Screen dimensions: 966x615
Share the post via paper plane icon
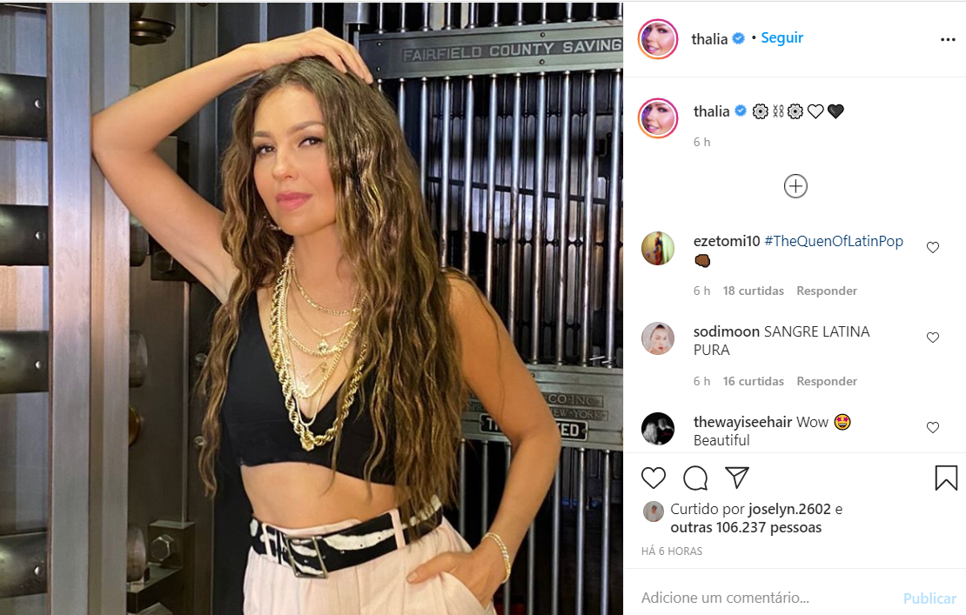(x=737, y=477)
